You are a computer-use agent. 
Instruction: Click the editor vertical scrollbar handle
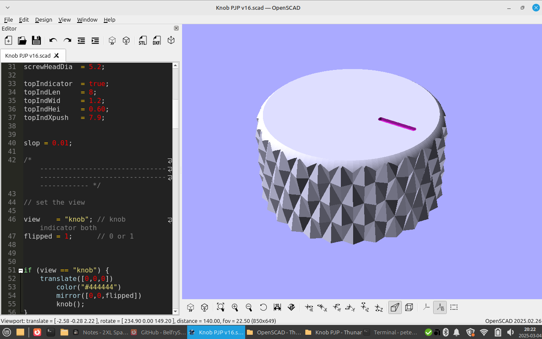176,114
